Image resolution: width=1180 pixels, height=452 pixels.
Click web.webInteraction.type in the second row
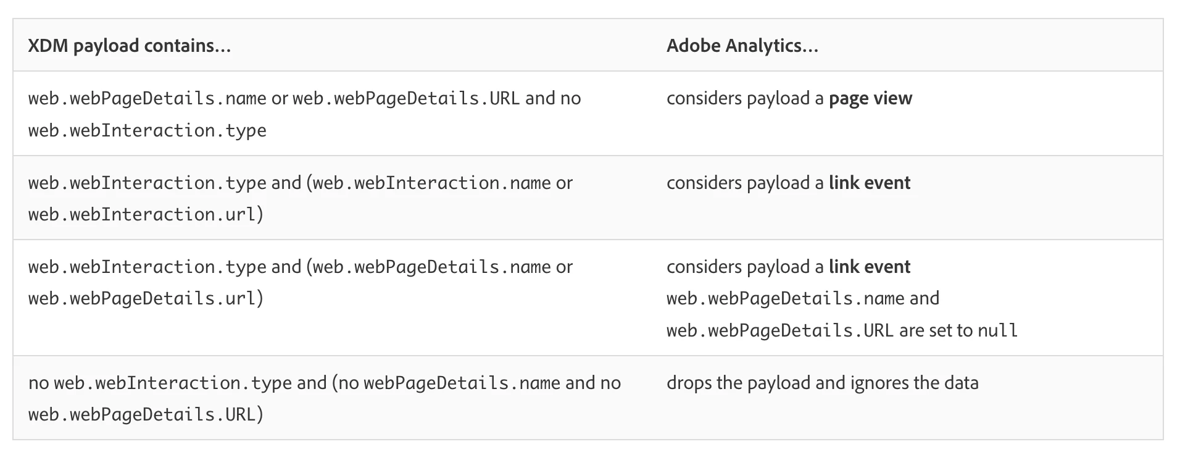tap(147, 183)
